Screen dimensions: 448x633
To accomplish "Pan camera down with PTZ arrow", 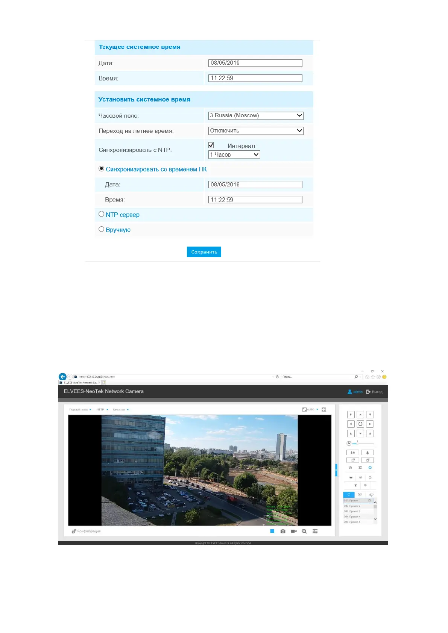I will coord(360,433).
